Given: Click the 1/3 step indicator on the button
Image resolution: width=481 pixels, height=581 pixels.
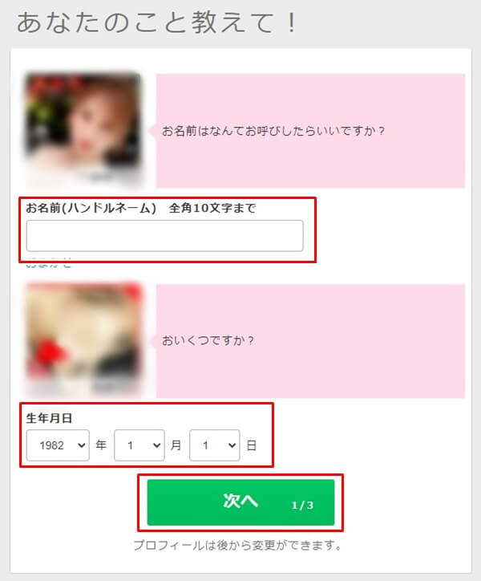Looking at the screenshot, I should (302, 505).
